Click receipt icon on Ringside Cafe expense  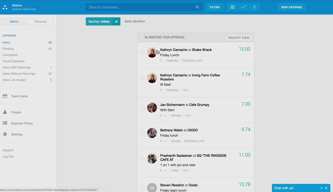pos(161,170)
